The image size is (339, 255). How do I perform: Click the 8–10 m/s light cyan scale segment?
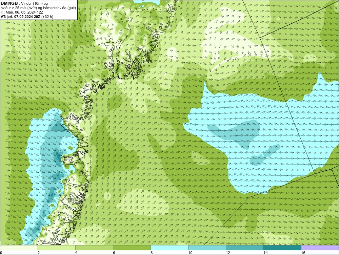(169, 248)
